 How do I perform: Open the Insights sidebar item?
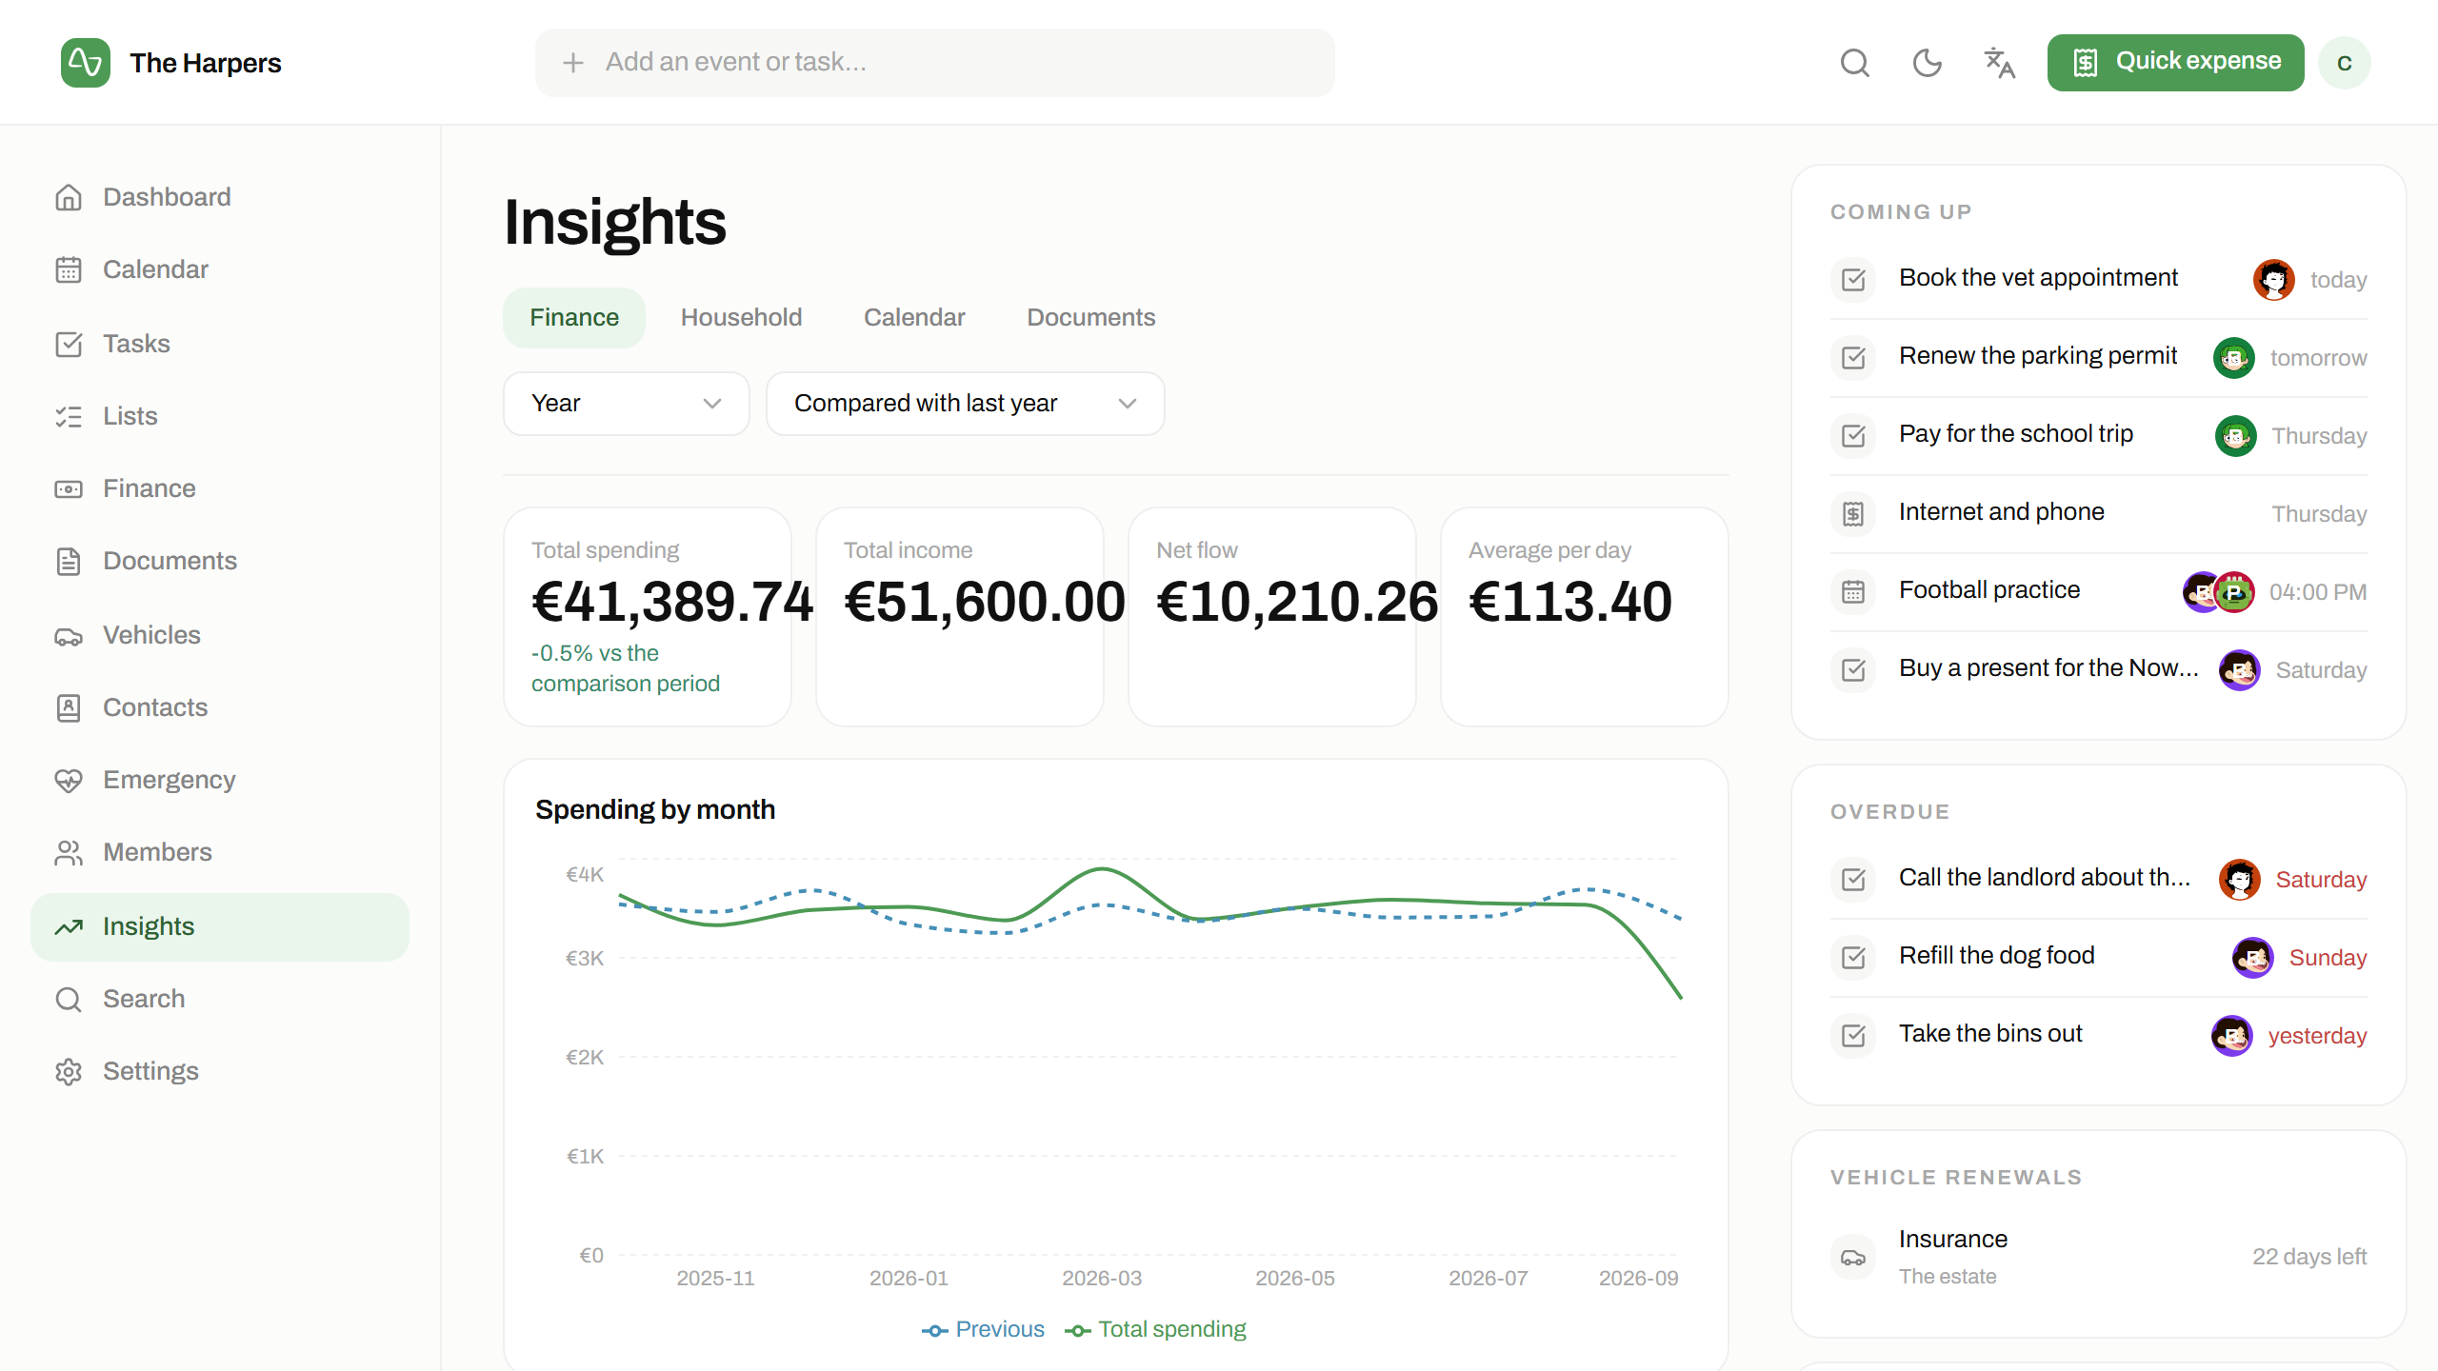[220, 926]
